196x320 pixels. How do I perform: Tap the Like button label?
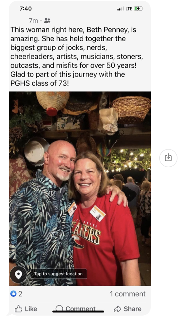(x=31, y=309)
